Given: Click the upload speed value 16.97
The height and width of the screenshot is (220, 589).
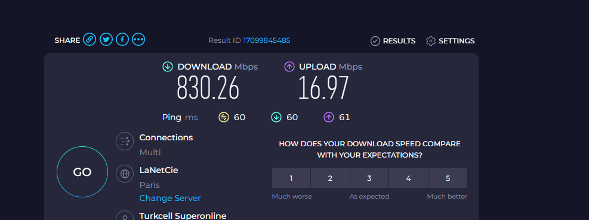Looking at the screenshot, I should point(324,87).
